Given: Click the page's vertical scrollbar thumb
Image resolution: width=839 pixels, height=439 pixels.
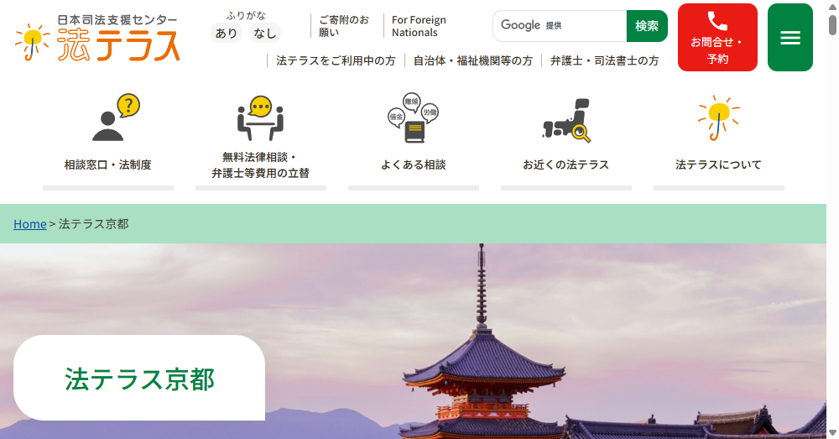Looking at the screenshot, I should tap(832, 25).
